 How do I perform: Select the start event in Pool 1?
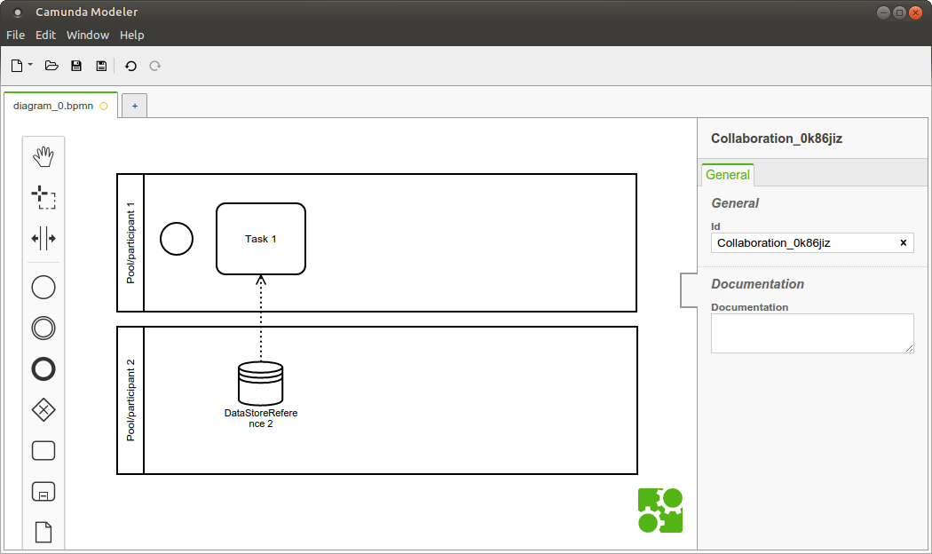(177, 239)
